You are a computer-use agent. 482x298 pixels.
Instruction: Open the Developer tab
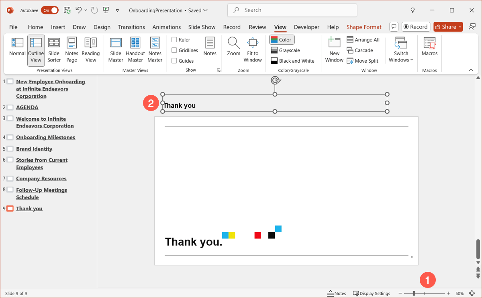(307, 27)
